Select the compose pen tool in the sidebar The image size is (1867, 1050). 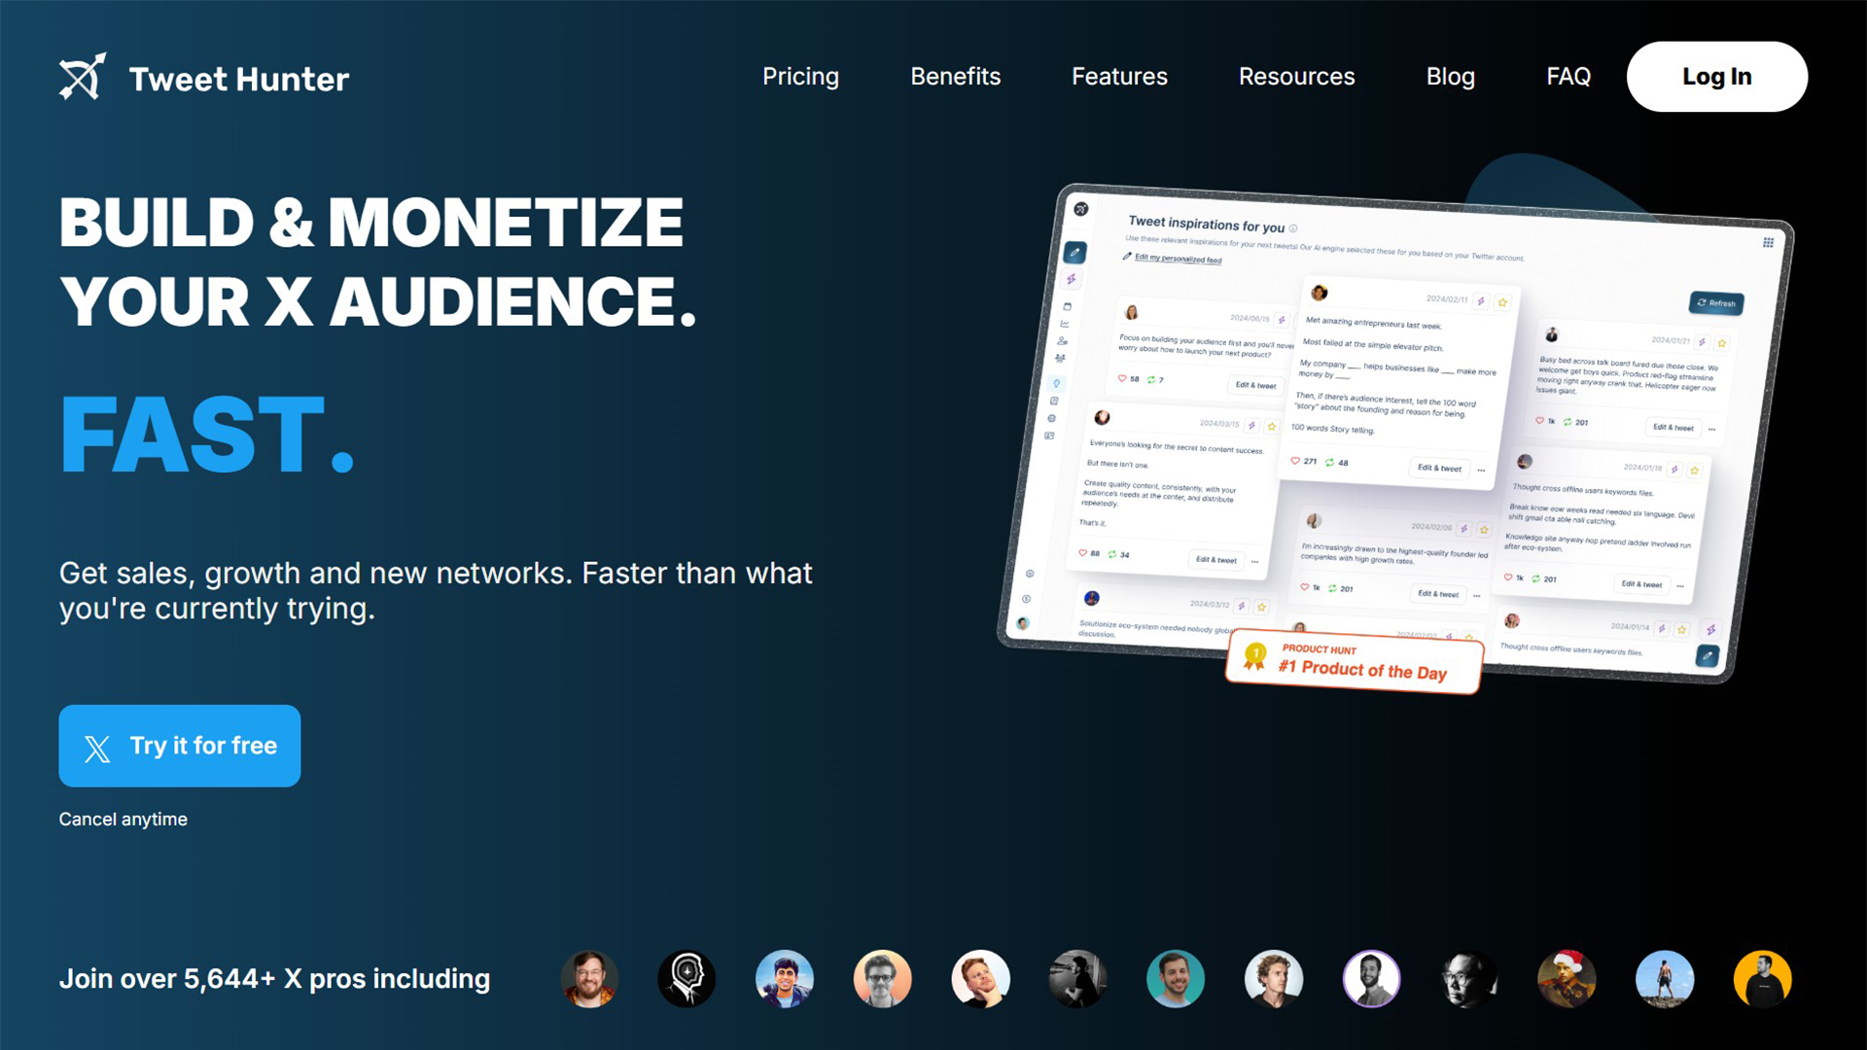(x=1074, y=252)
